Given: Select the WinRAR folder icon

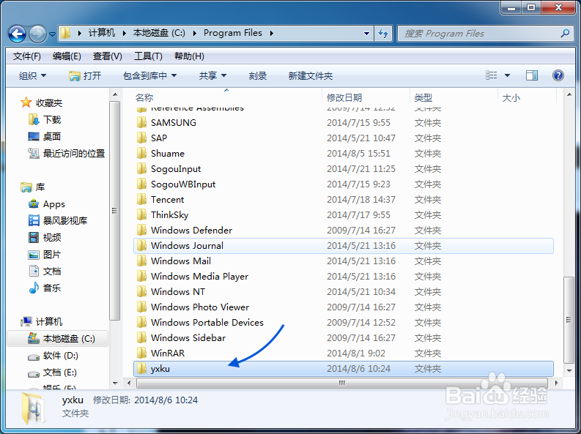Looking at the screenshot, I should click(x=141, y=353).
